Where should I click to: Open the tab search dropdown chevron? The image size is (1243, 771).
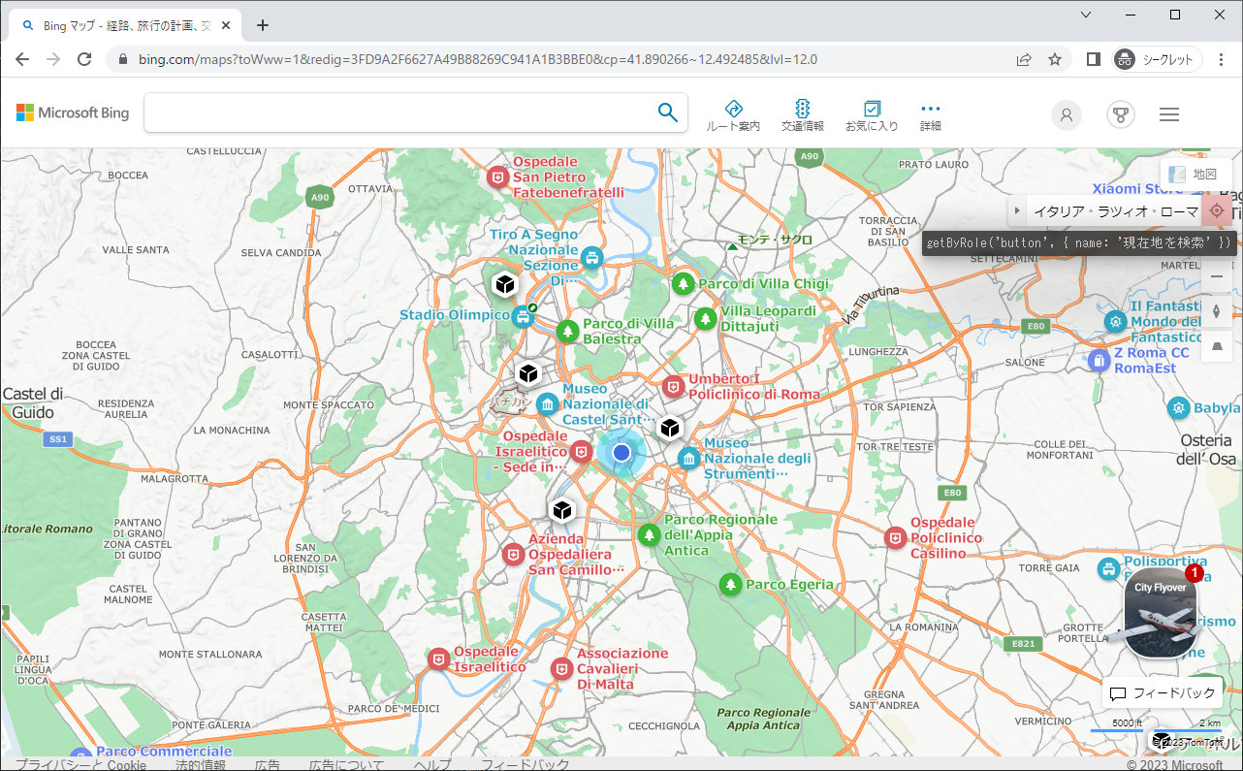pos(1086,14)
